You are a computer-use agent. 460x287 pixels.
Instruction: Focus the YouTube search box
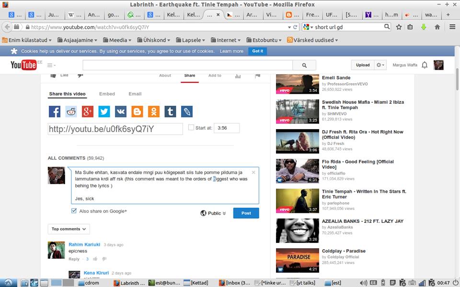[x=187, y=66]
